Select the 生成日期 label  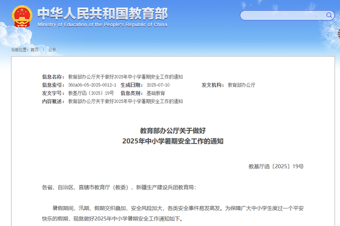click(x=132, y=85)
